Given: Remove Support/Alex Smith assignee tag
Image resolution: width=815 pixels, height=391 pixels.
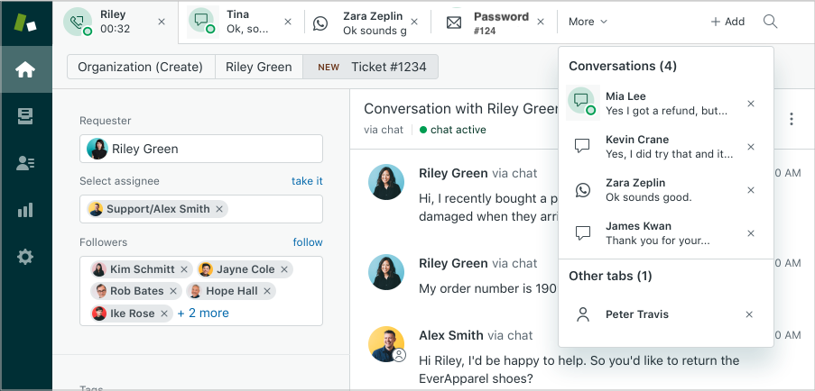Looking at the screenshot, I should 220,209.
